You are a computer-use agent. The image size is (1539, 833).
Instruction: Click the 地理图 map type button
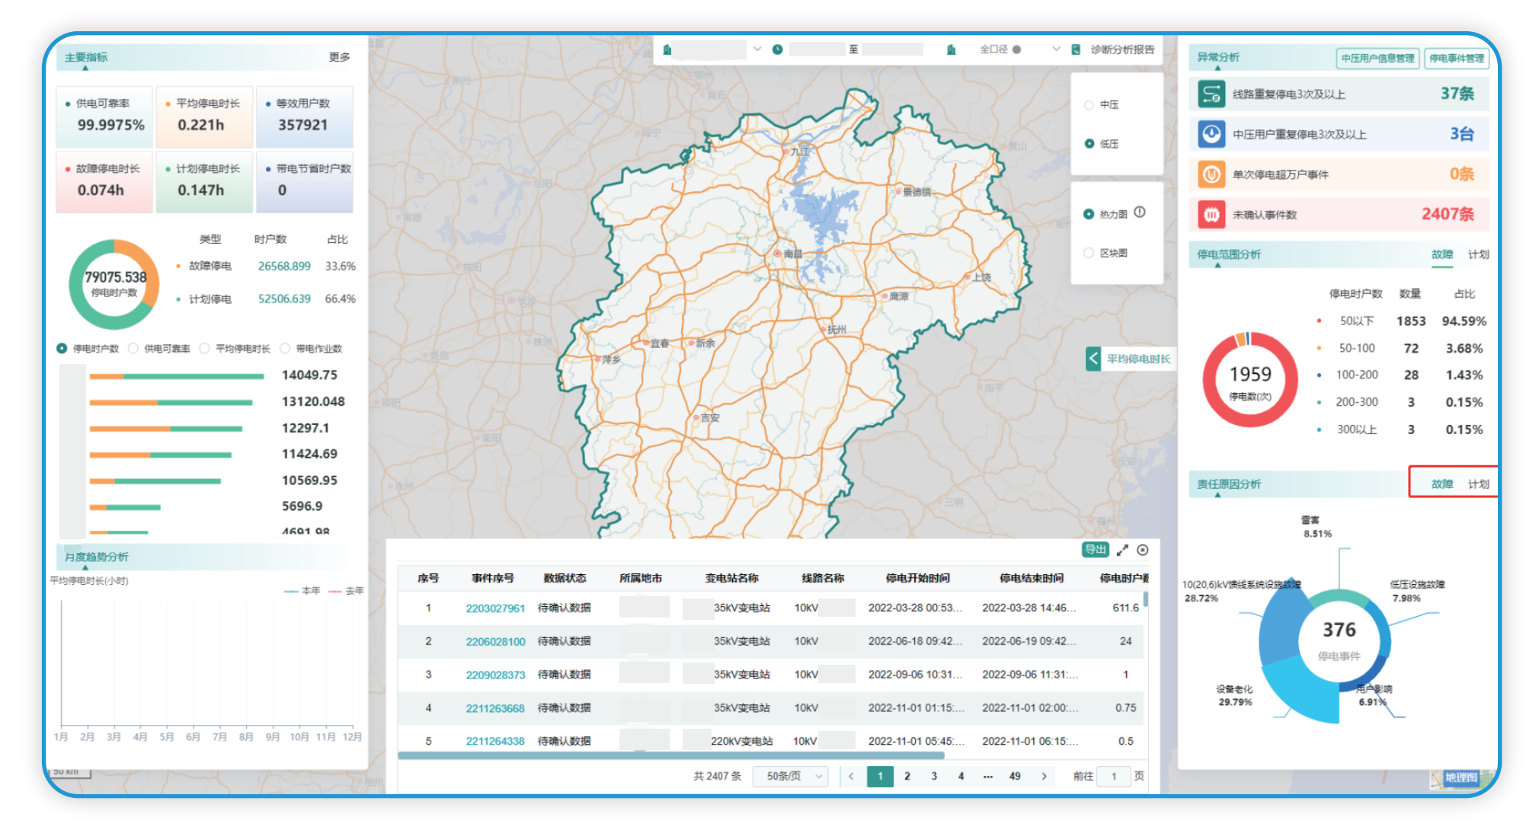pyautogui.click(x=1461, y=777)
